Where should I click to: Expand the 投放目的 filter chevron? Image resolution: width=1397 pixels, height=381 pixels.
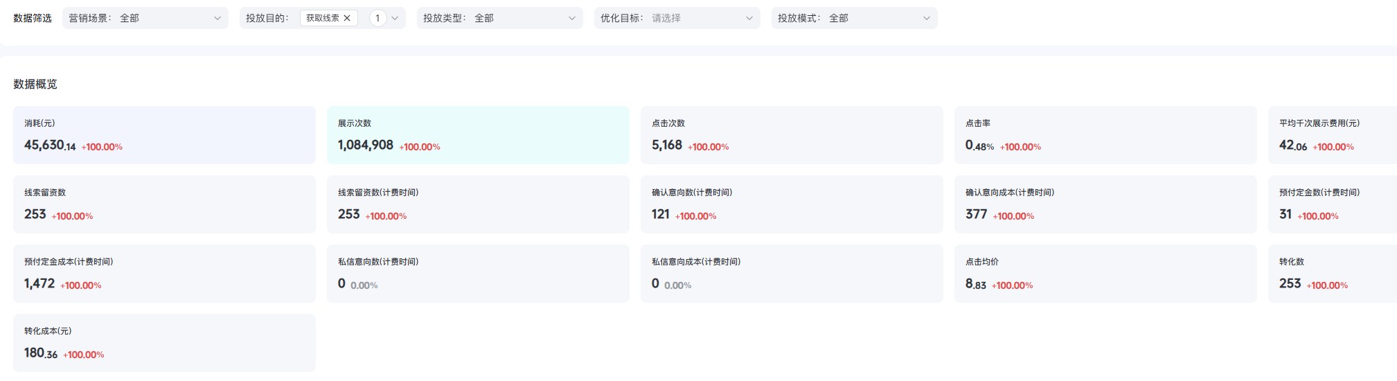click(x=395, y=18)
